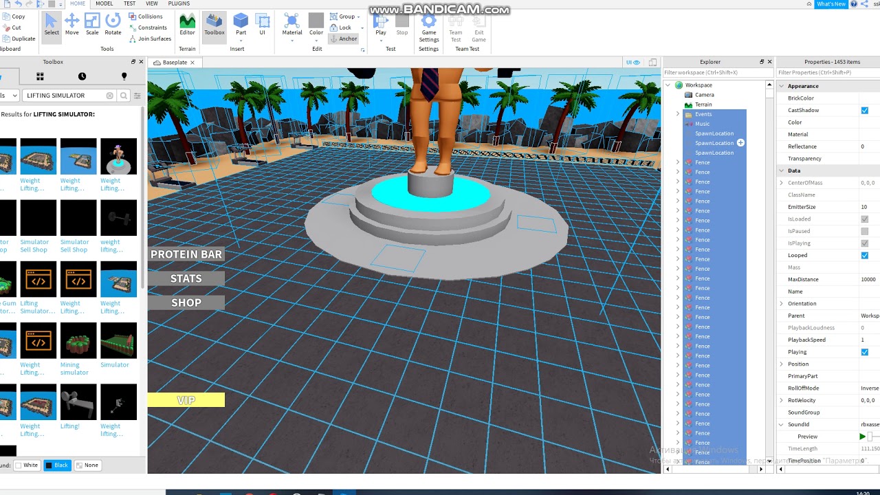The width and height of the screenshot is (880, 495).
Task: Launch Team Test
Action: pyautogui.click(x=456, y=27)
